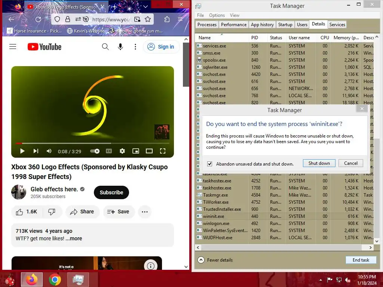Bookmark this page with star icon

click(x=148, y=19)
